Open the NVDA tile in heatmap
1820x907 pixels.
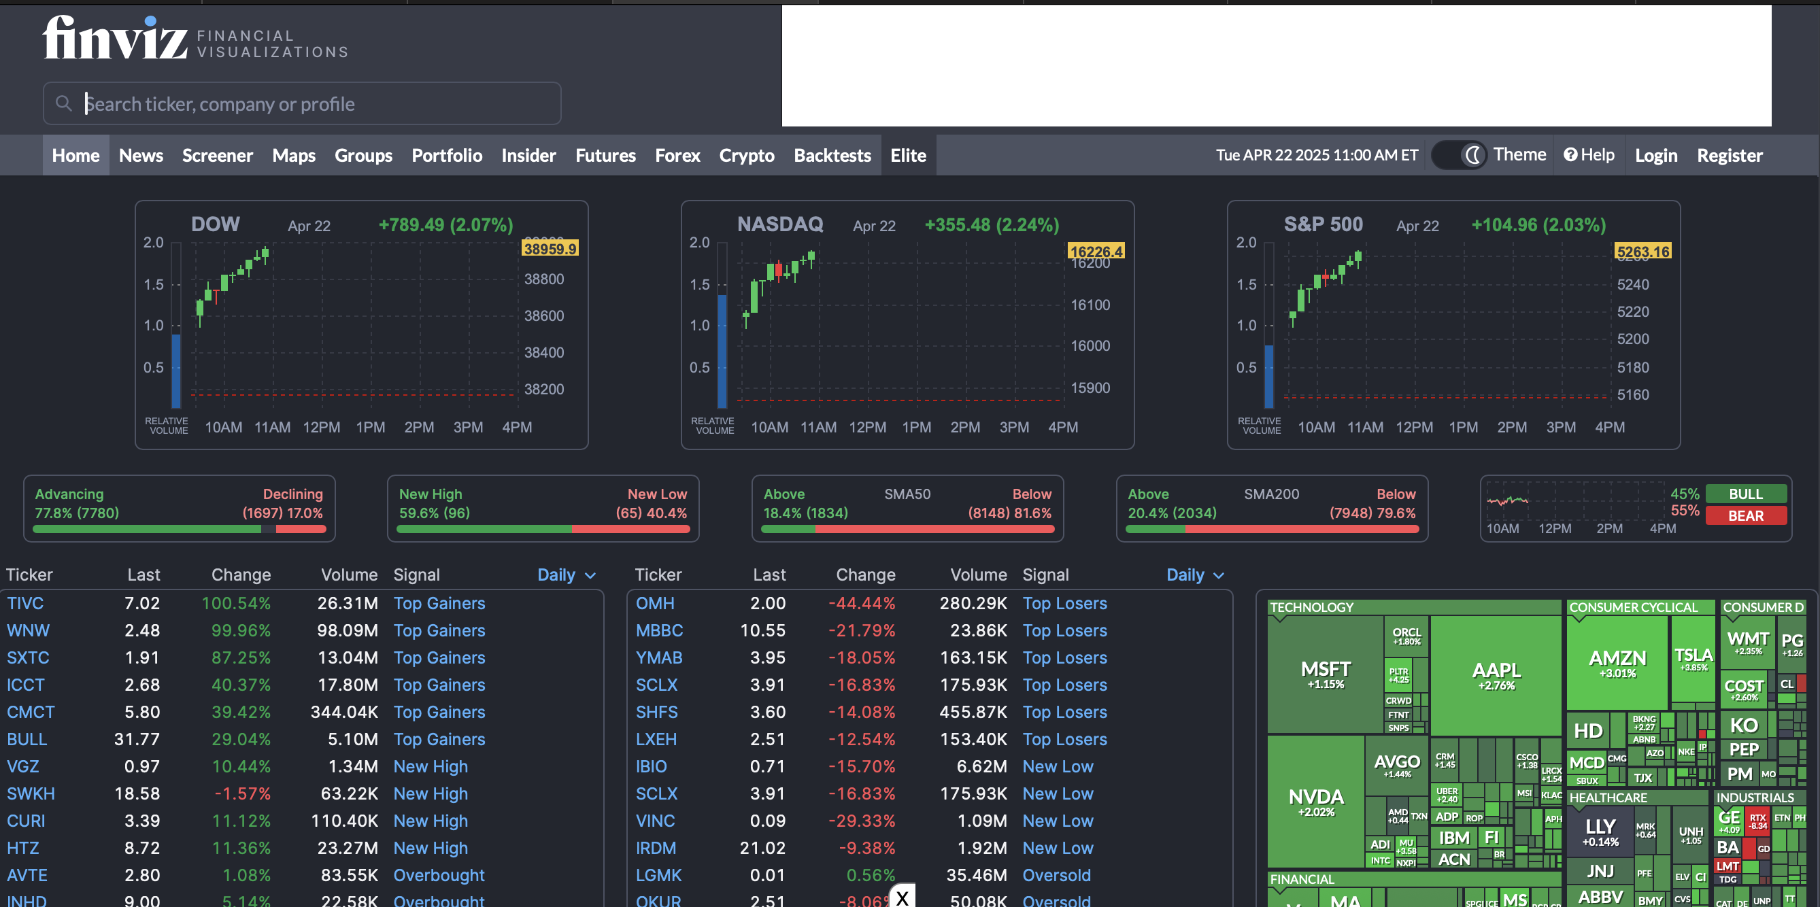pyautogui.click(x=1315, y=802)
